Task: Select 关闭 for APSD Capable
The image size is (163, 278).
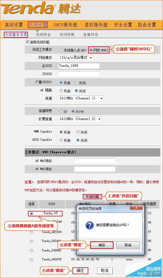Action: coord(78,140)
